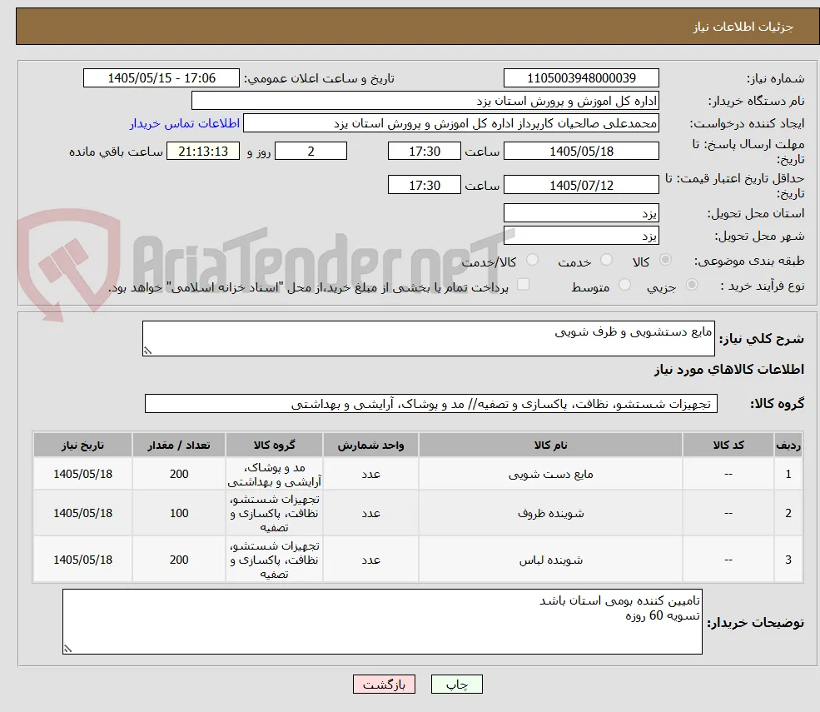Image resolution: width=820 pixels, height=712 pixels.
Task: Click the مایع دست شویی item name
Action: coord(550,475)
